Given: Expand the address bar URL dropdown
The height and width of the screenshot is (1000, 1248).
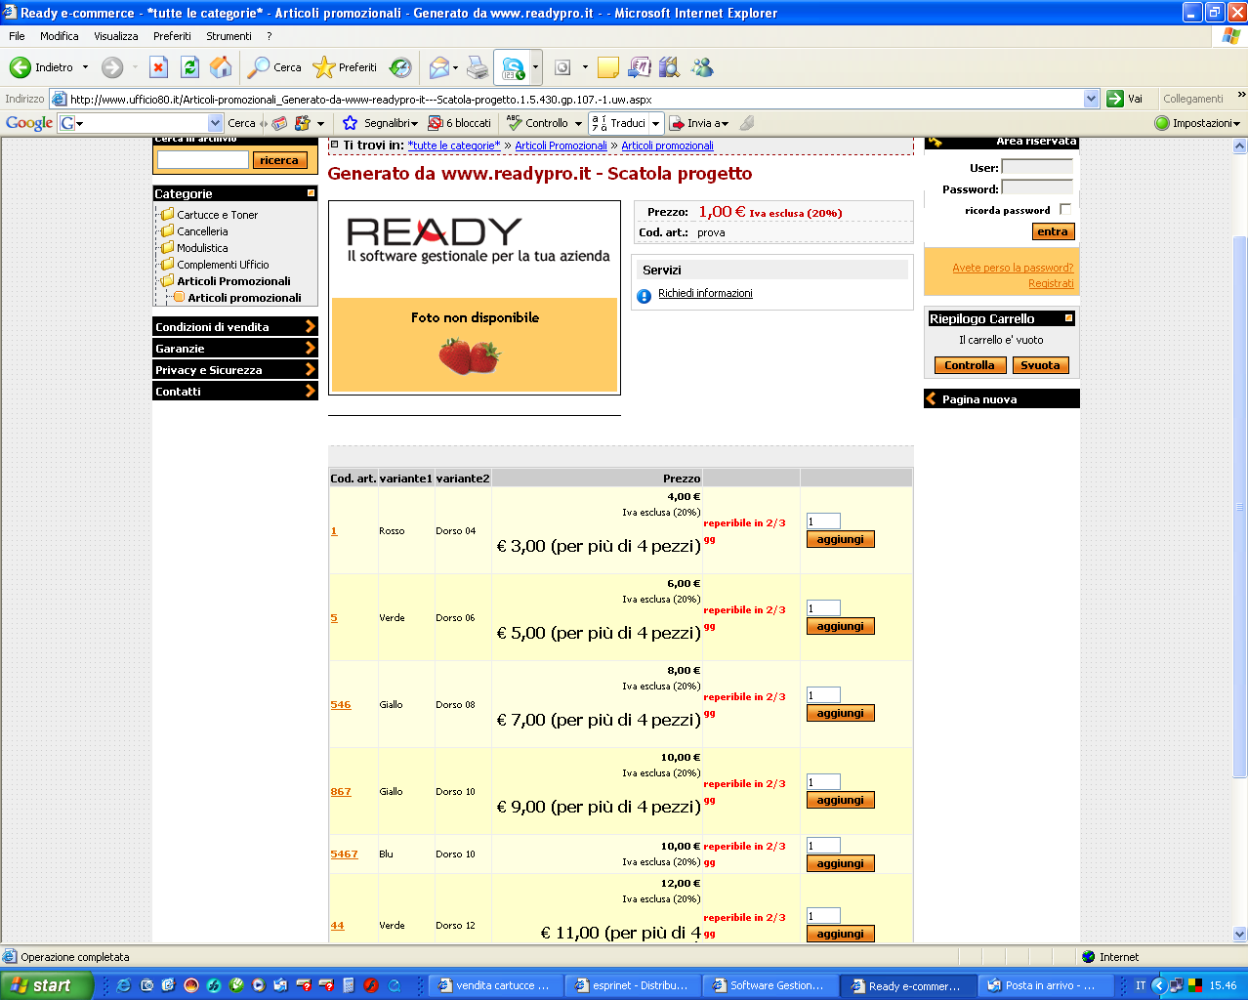Looking at the screenshot, I should [x=1092, y=99].
